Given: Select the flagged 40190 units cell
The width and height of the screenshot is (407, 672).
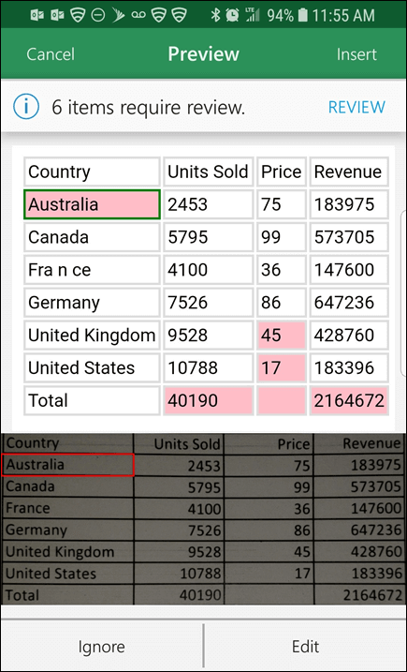Looking at the screenshot, I should tap(209, 401).
